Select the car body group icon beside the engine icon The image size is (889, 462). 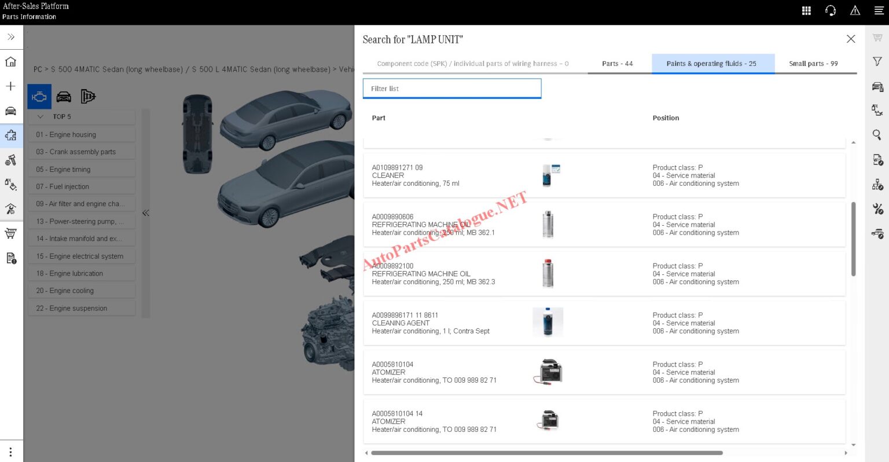(x=64, y=97)
